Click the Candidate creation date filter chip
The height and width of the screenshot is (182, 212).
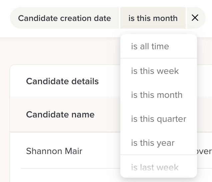click(x=64, y=18)
